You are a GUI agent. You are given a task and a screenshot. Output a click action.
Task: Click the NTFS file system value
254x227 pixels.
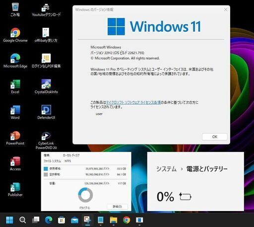point(67,161)
